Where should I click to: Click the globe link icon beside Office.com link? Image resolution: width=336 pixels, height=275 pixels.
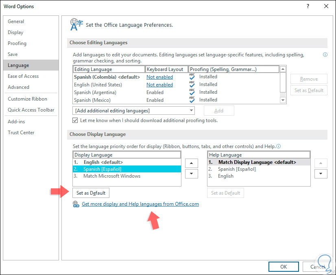76,204
